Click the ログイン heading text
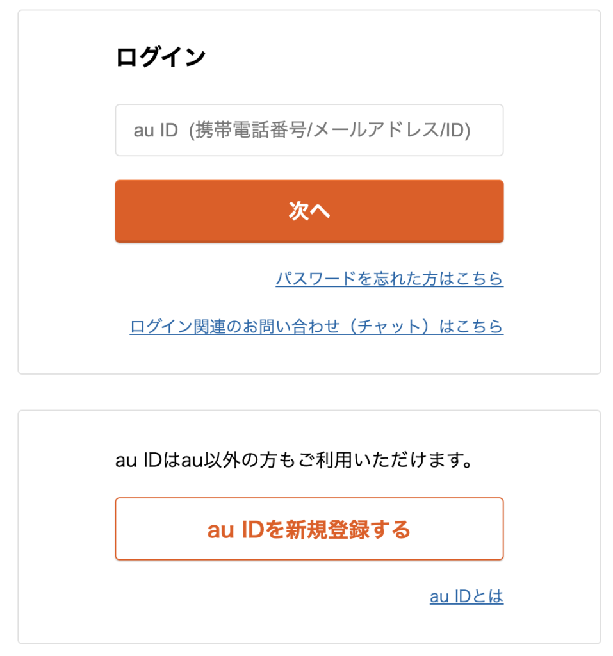This screenshot has width=613, height=656. coord(160,57)
